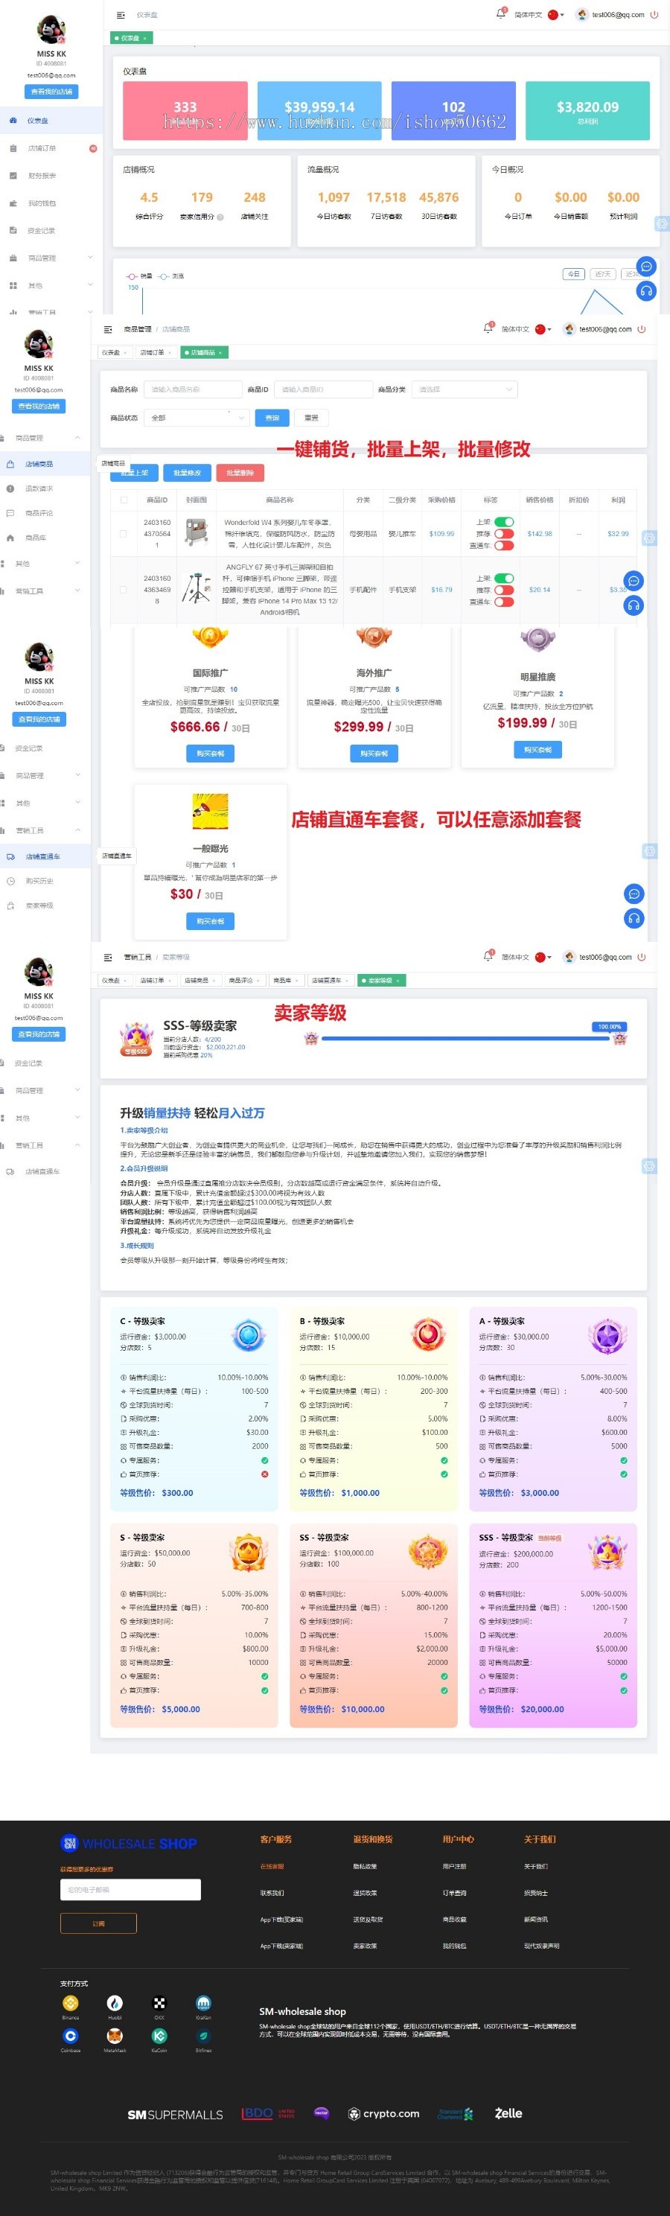The image size is (670, 2216).
Task: Select 店铺订单 in dashboard sidebar
Action: coord(51,148)
